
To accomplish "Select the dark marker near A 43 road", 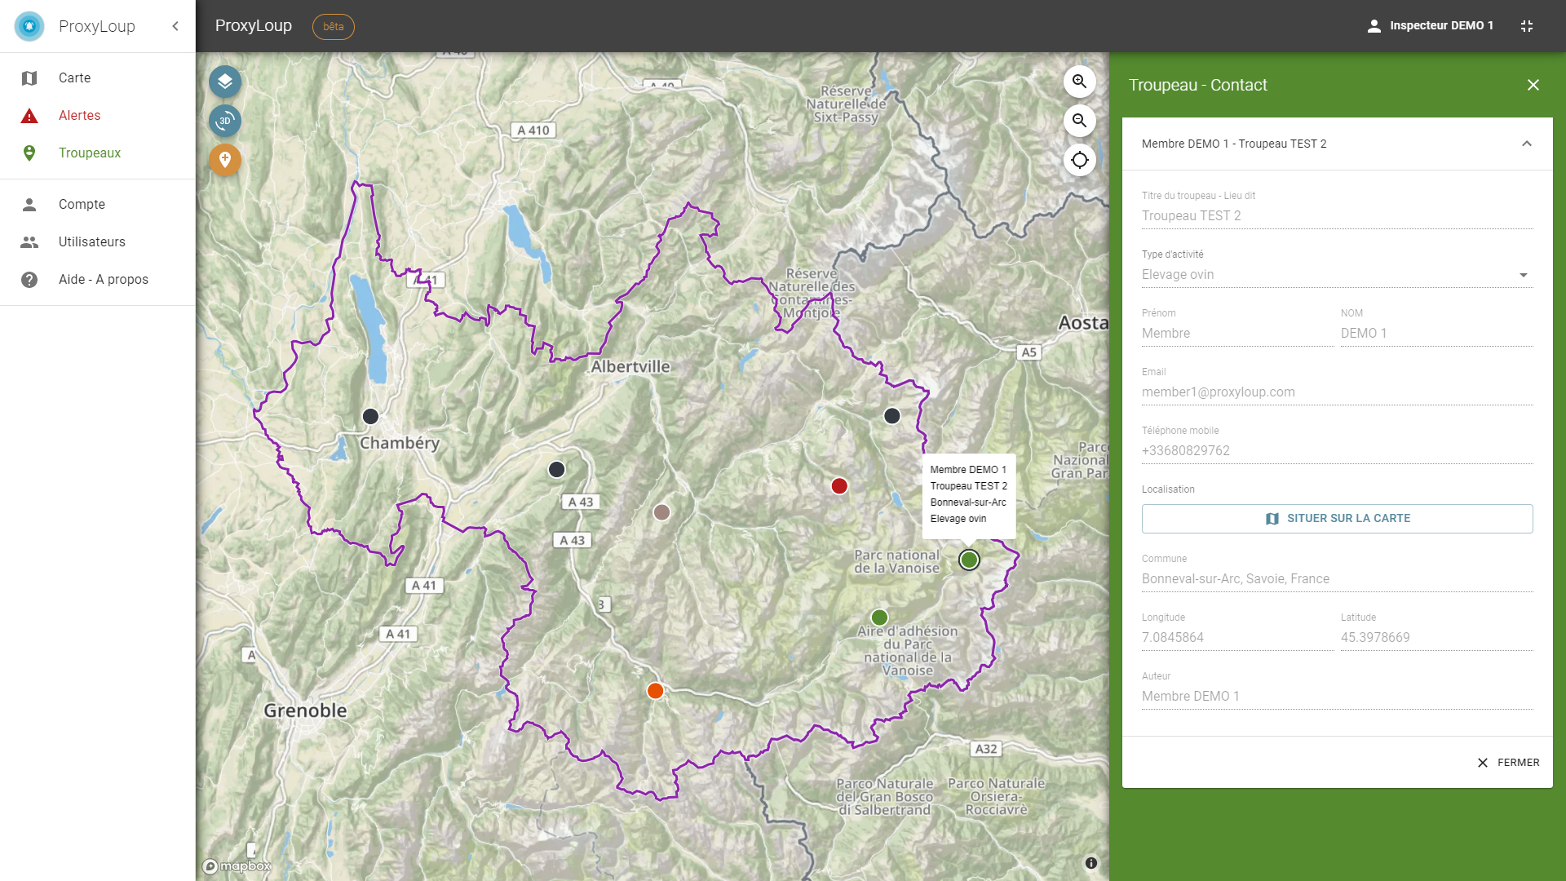I will [x=556, y=470].
